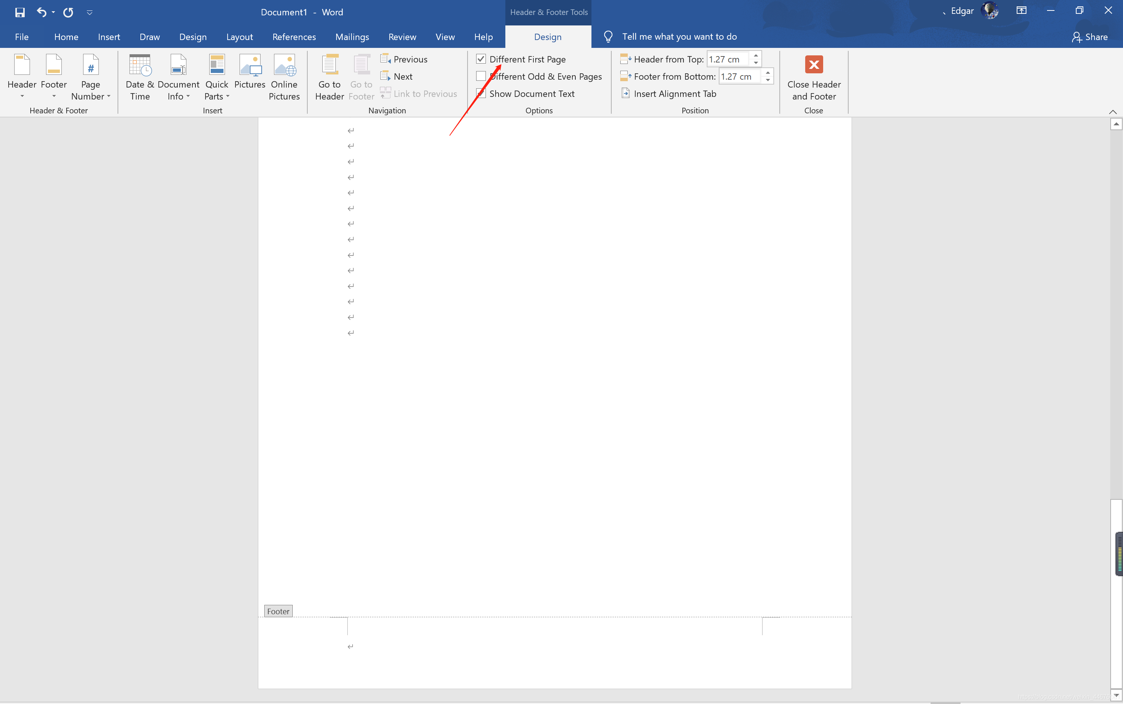Jump to the Next header or footer section

click(402, 76)
